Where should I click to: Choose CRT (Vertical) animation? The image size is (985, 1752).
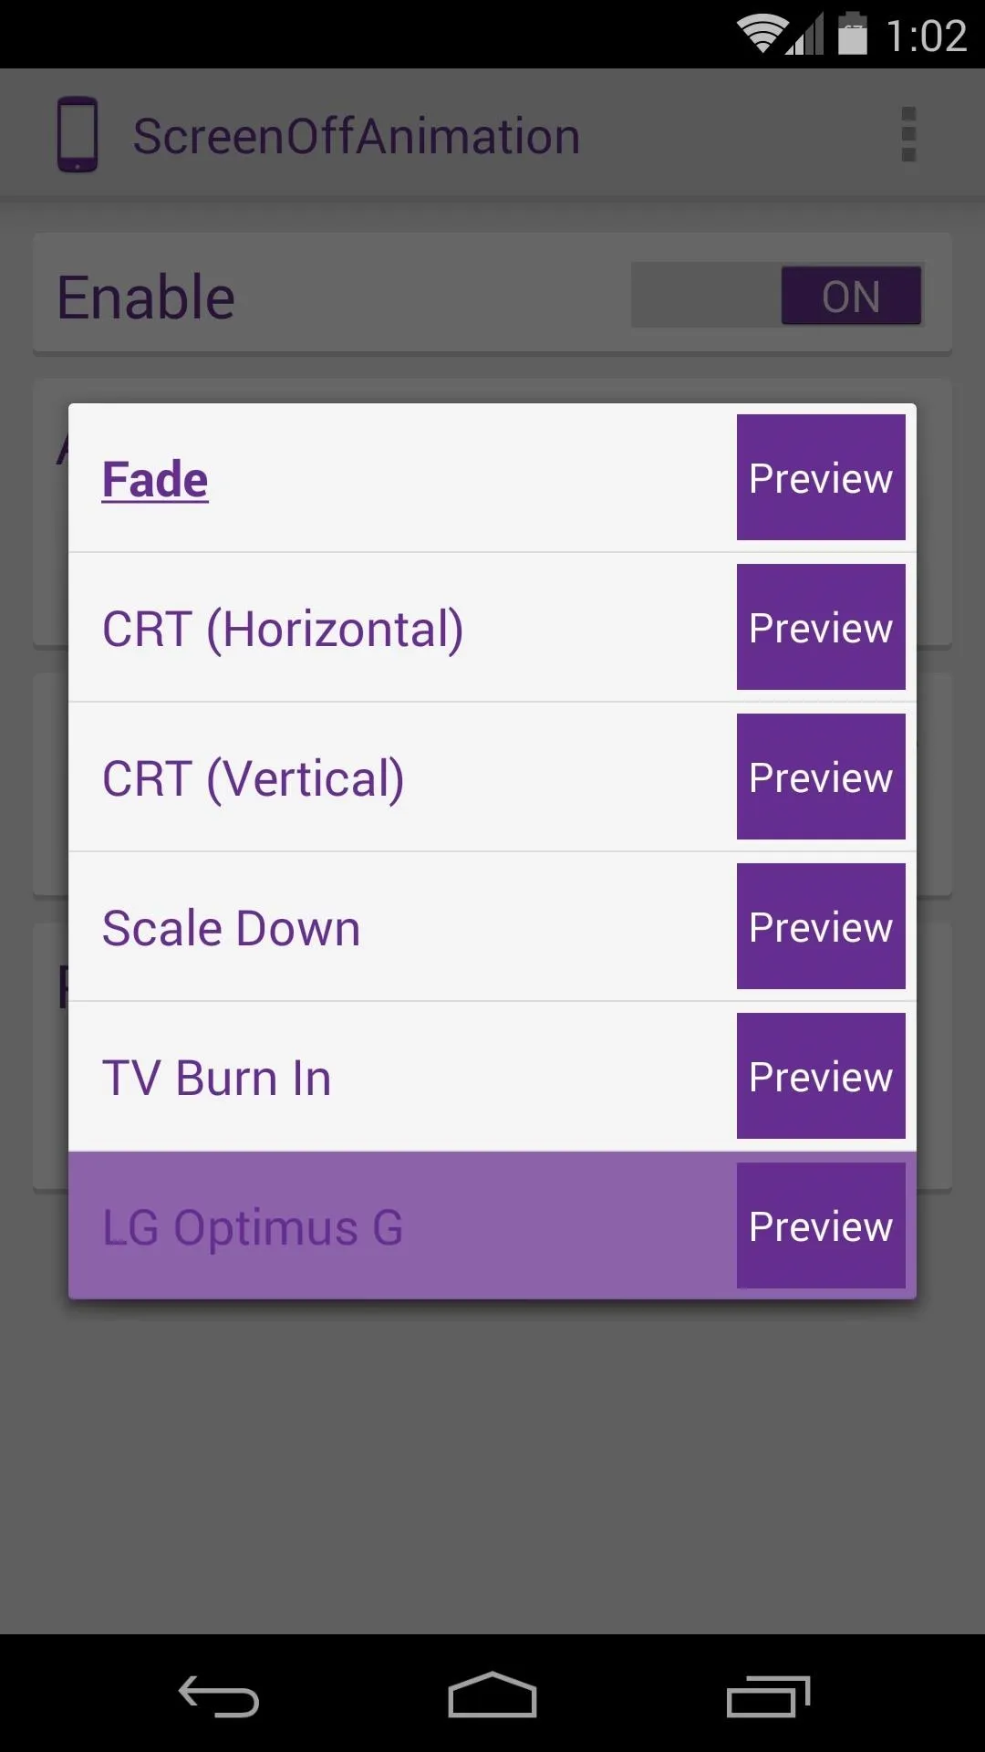[x=402, y=777]
